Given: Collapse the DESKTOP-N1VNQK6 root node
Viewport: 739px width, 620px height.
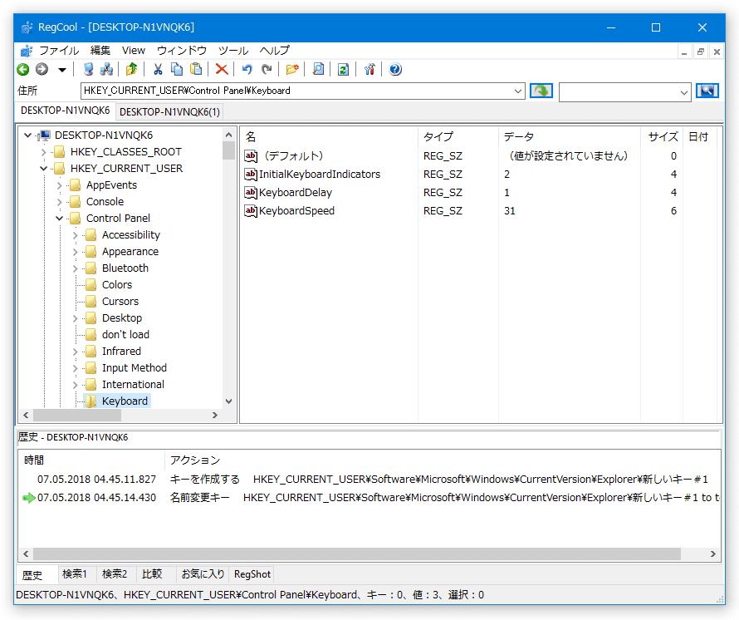Looking at the screenshot, I should coord(27,135).
